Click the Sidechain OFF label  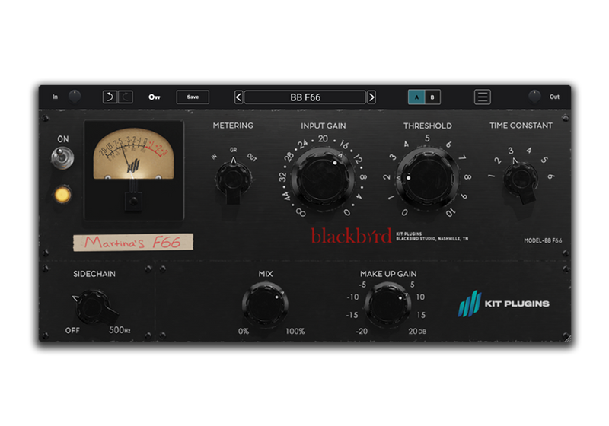pos(72,331)
